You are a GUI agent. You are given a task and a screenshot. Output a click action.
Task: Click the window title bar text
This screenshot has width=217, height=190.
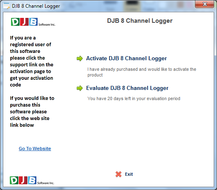tap(36, 6)
